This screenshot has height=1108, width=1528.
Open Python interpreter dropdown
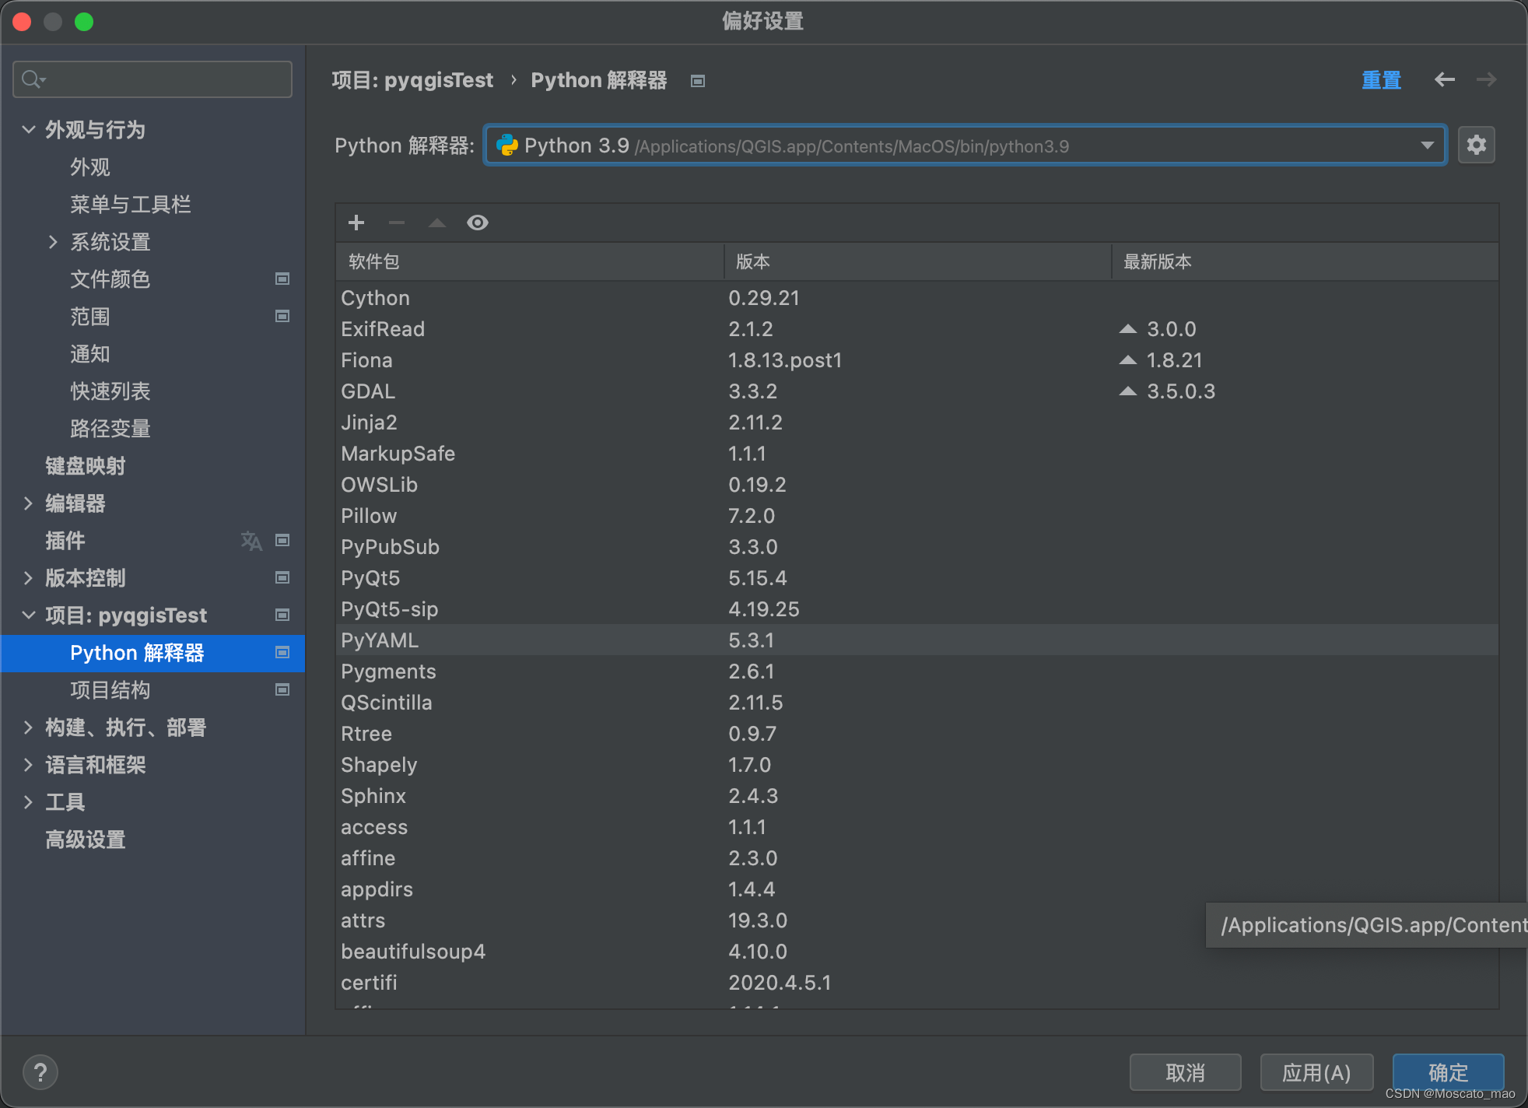(x=1427, y=146)
